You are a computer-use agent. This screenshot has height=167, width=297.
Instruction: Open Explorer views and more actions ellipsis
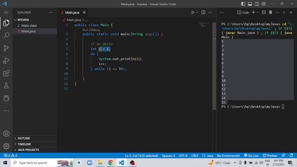[51, 13]
